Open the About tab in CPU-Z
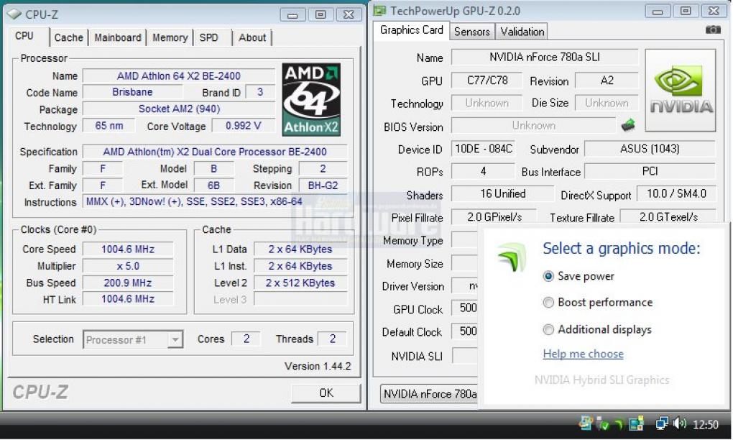 (252, 37)
